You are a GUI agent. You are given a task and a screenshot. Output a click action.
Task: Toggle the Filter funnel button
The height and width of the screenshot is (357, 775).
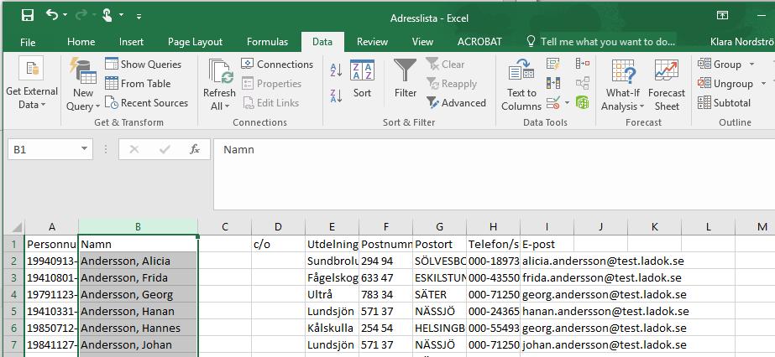pyautogui.click(x=406, y=79)
